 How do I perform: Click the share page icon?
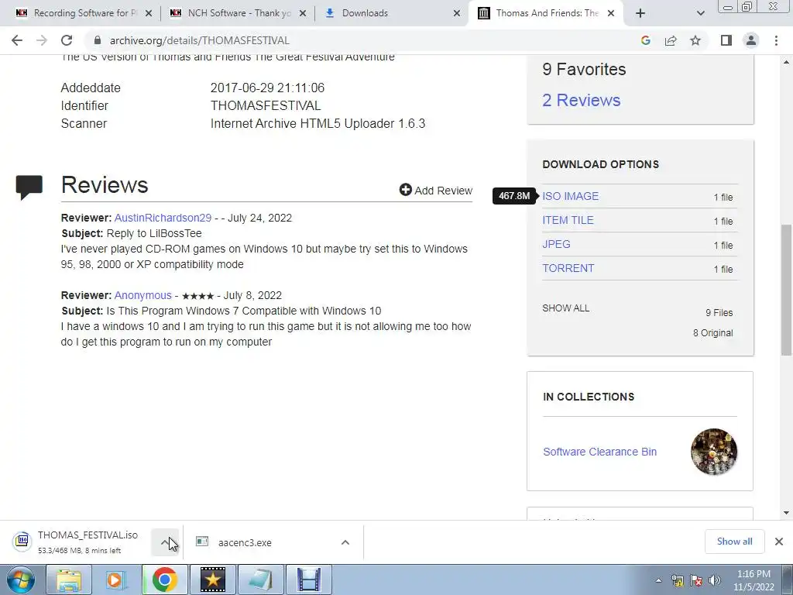click(671, 40)
